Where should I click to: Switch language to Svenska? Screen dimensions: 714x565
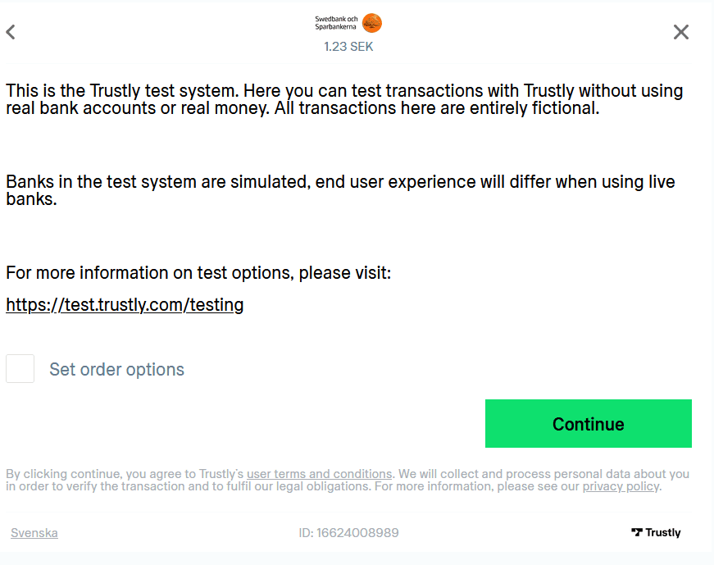point(34,533)
